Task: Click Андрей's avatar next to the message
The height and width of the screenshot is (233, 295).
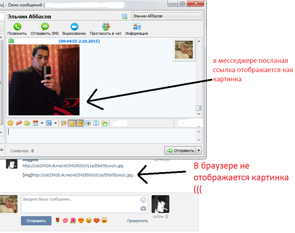Action: click(x=12, y=164)
